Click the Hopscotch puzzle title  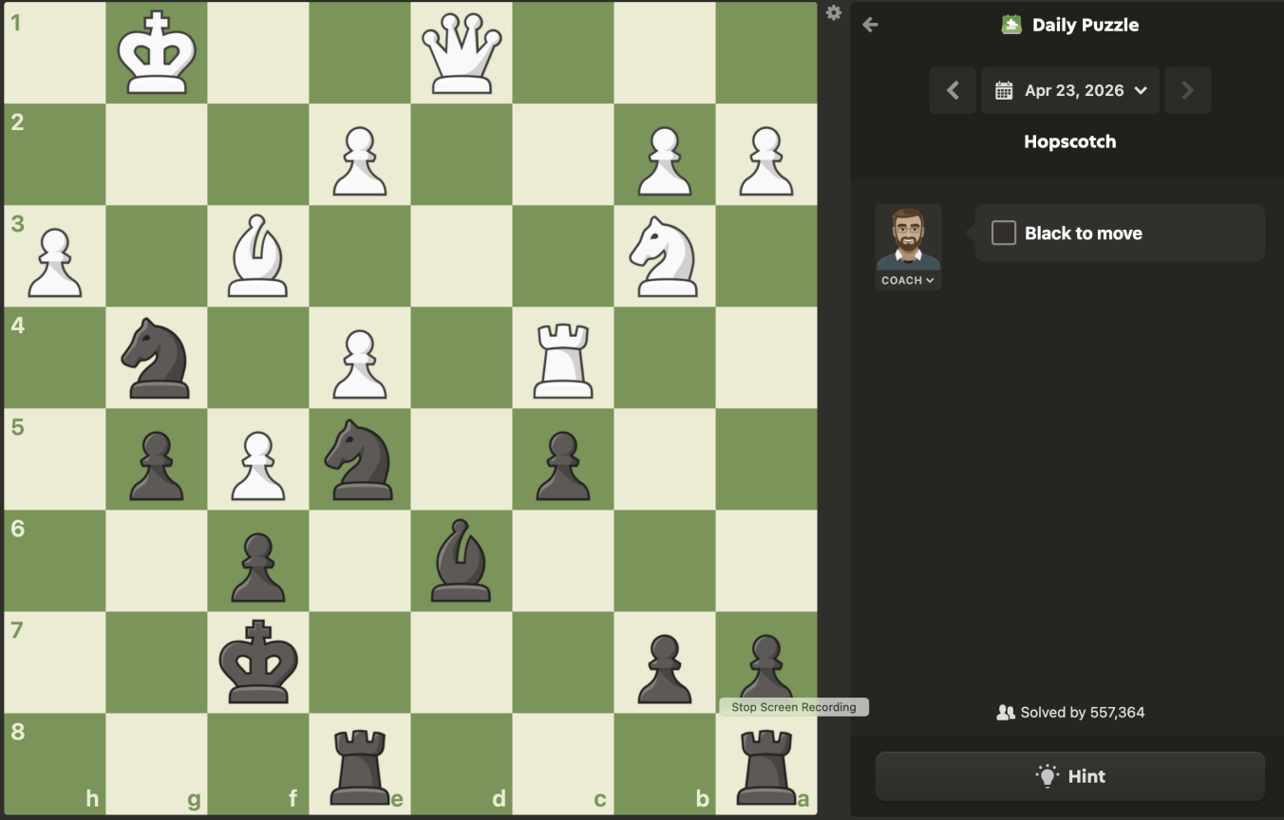point(1070,141)
